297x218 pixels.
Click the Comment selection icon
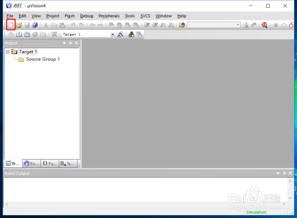coord(163,25)
